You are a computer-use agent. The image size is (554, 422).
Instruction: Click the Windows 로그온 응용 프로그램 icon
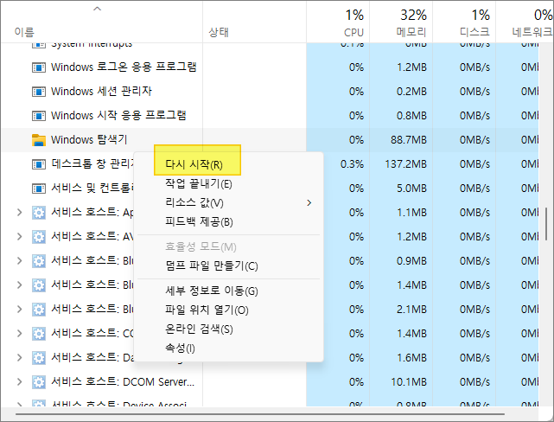[39, 67]
